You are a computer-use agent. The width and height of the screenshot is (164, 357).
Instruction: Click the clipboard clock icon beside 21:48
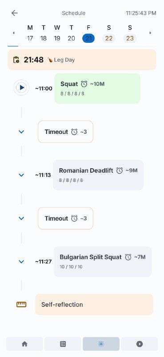click(x=16, y=60)
